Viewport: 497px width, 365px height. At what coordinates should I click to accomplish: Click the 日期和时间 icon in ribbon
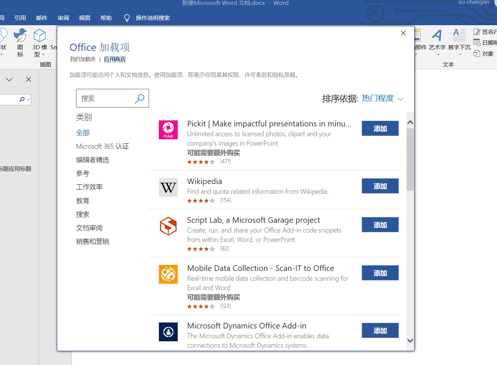click(x=477, y=43)
